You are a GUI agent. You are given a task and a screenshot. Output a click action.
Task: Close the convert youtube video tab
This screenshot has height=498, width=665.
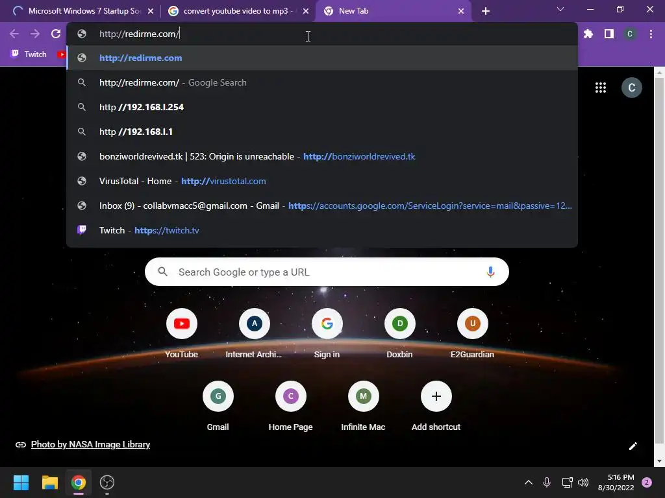coord(306,11)
